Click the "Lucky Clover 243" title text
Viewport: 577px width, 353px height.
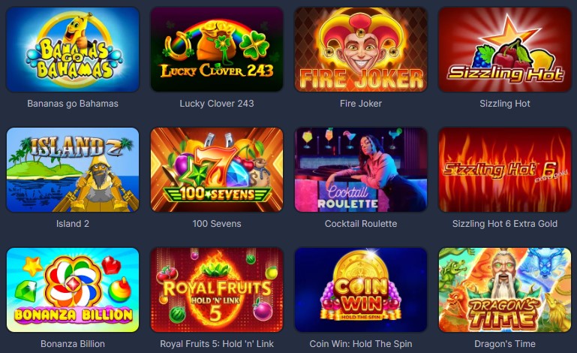[217, 104]
